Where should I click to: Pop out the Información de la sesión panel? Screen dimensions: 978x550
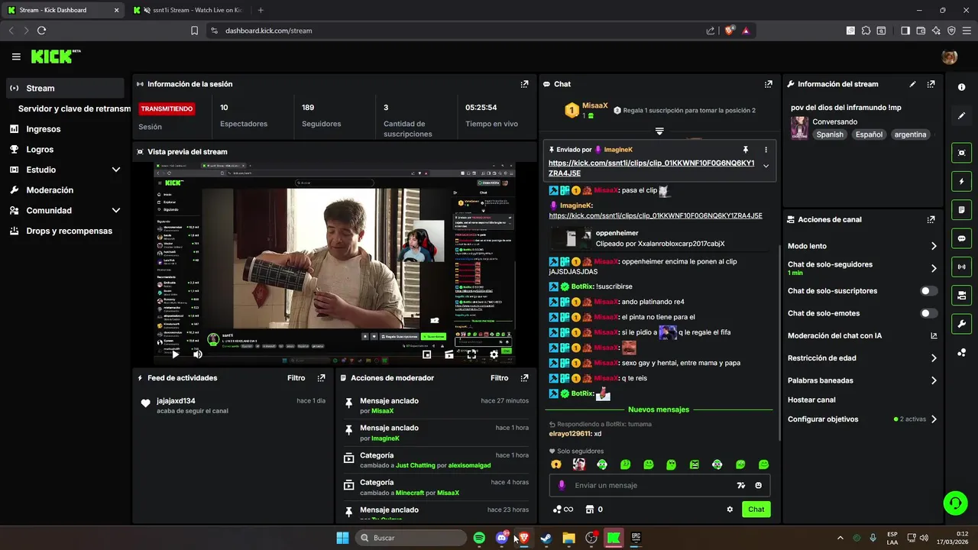(x=524, y=84)
